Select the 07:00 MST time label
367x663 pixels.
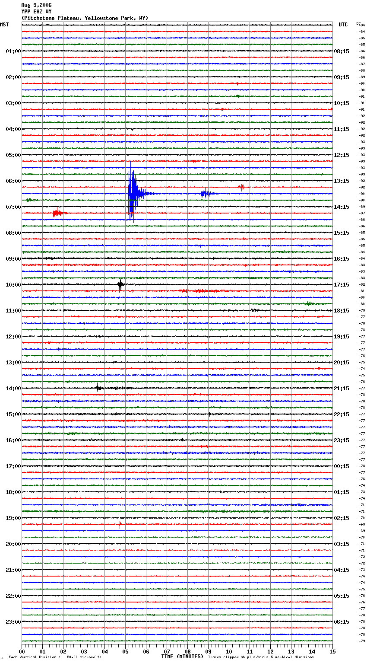[x=13, y=207]
